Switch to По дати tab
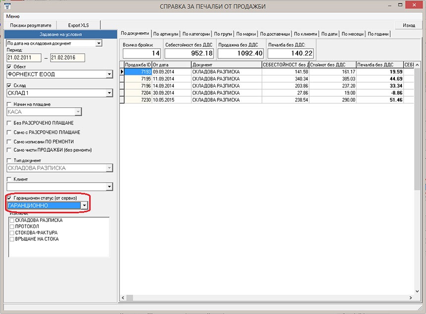This screenshot has width=426, height=314. click(329, 34)
